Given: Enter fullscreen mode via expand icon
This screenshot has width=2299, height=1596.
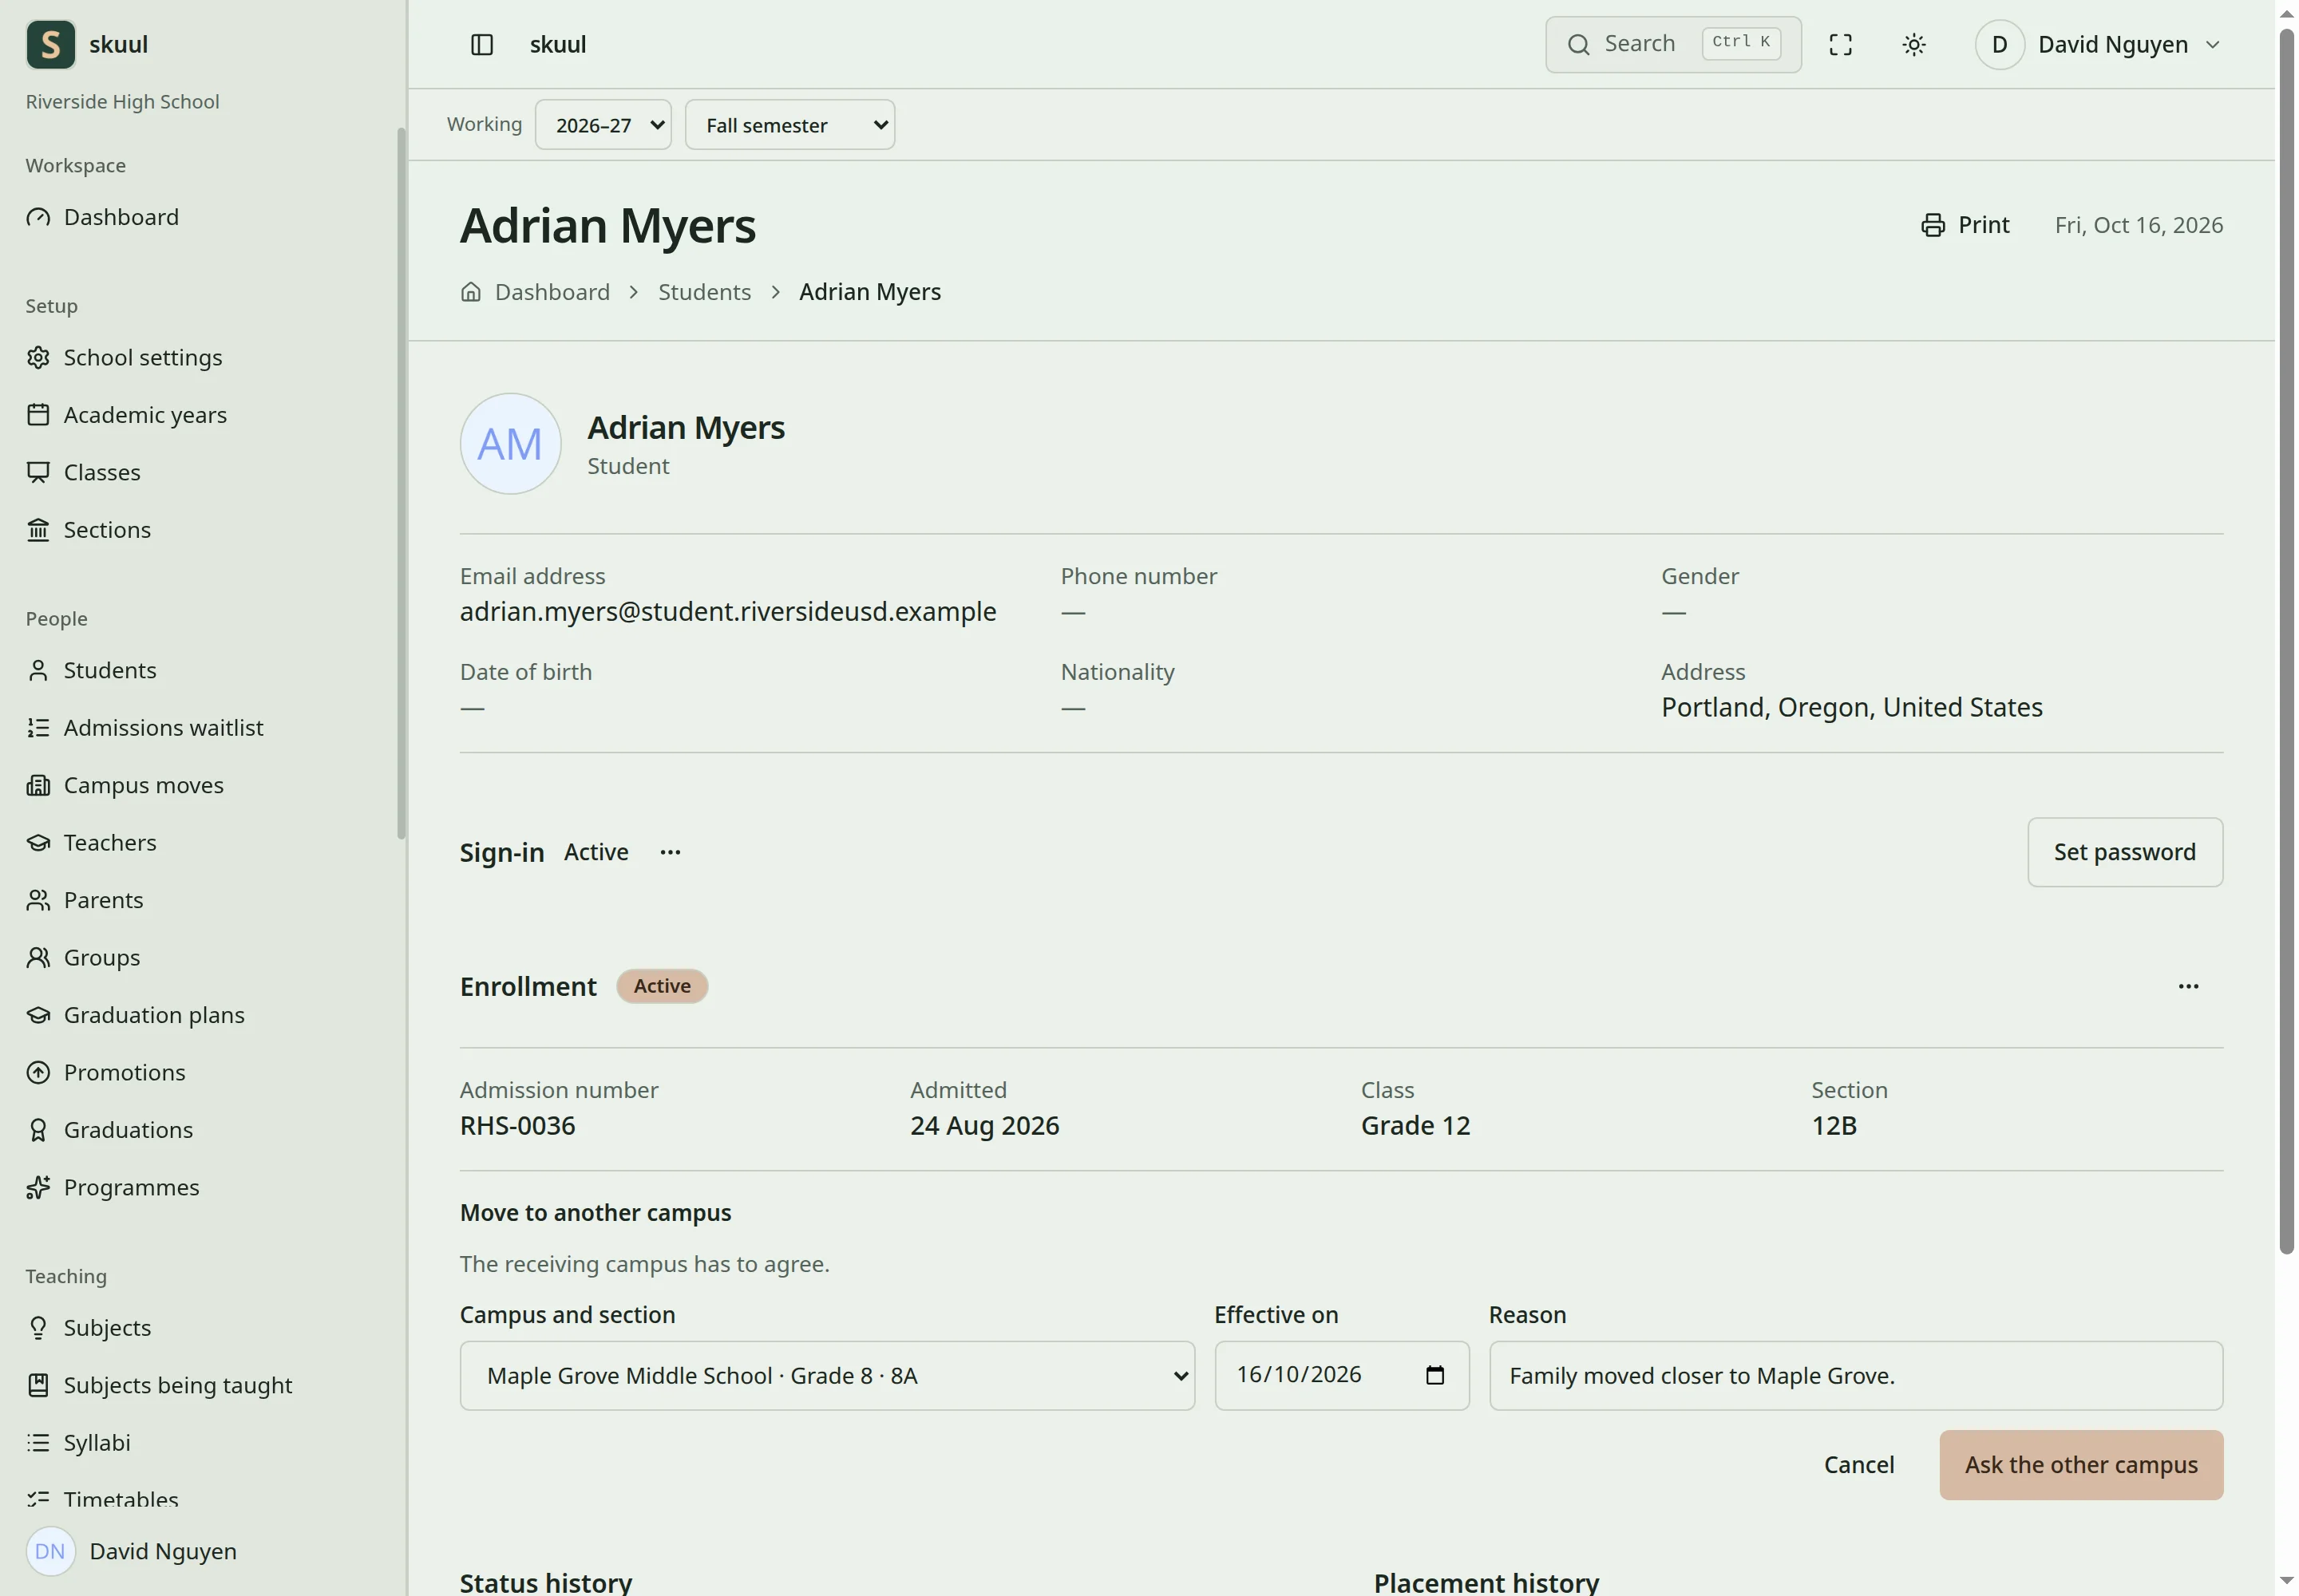Looking at the screenshot, I should 1840,44.
